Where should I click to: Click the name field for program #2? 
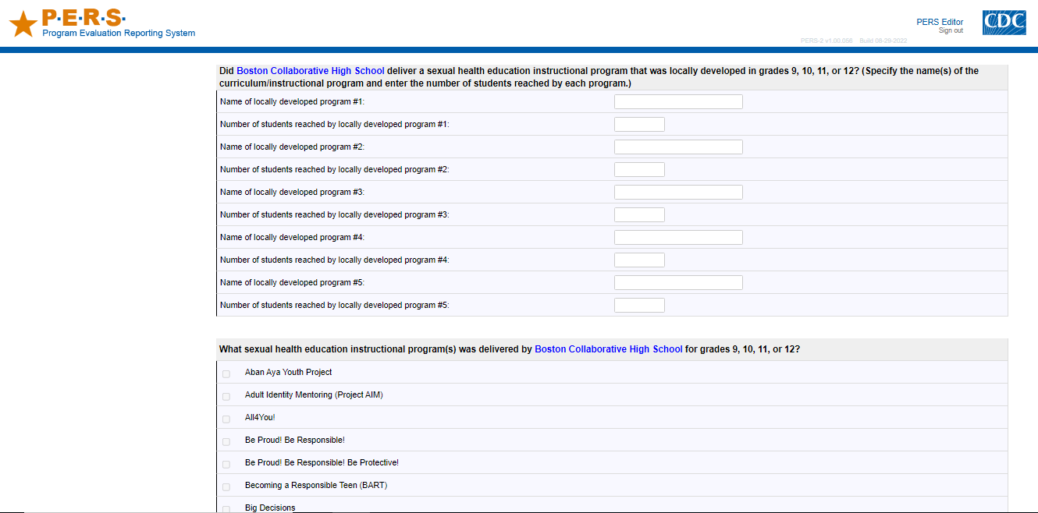[x=678, y=147]
